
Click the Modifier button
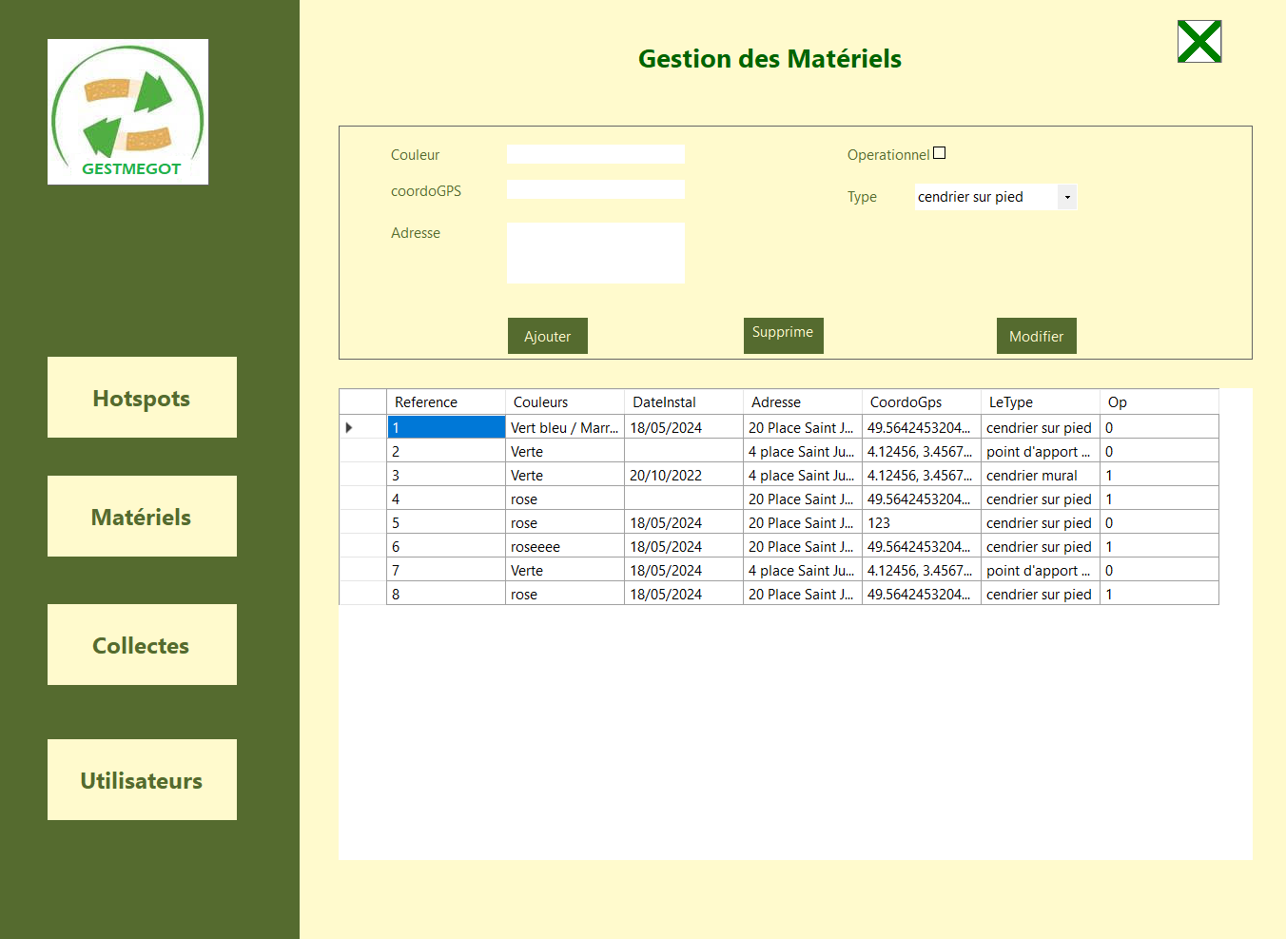point(1036,336)
